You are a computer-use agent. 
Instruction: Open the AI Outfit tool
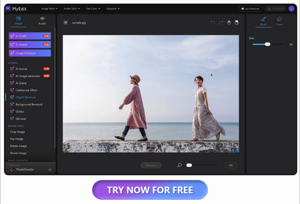point(30,36)
